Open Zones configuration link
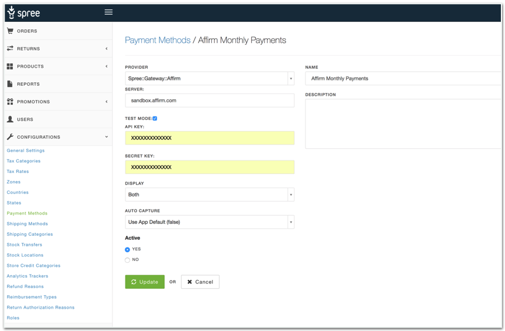505x331 pixels. (x=14, y=182)
